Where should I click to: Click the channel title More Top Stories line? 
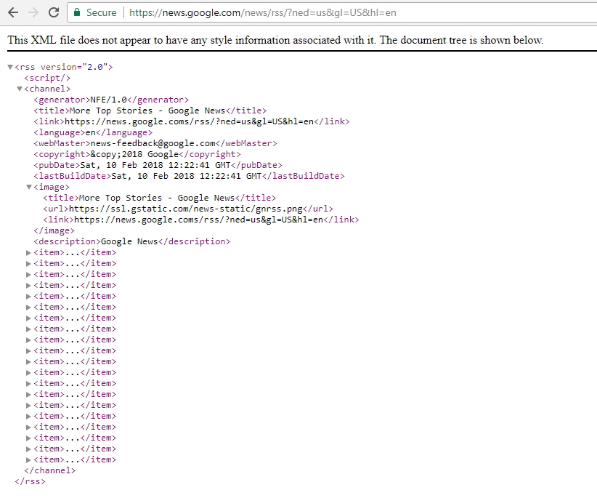[x=150, y=111]
